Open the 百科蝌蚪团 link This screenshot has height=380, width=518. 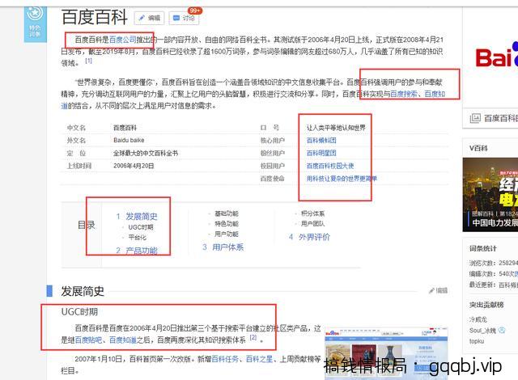[x=321, y=140]
